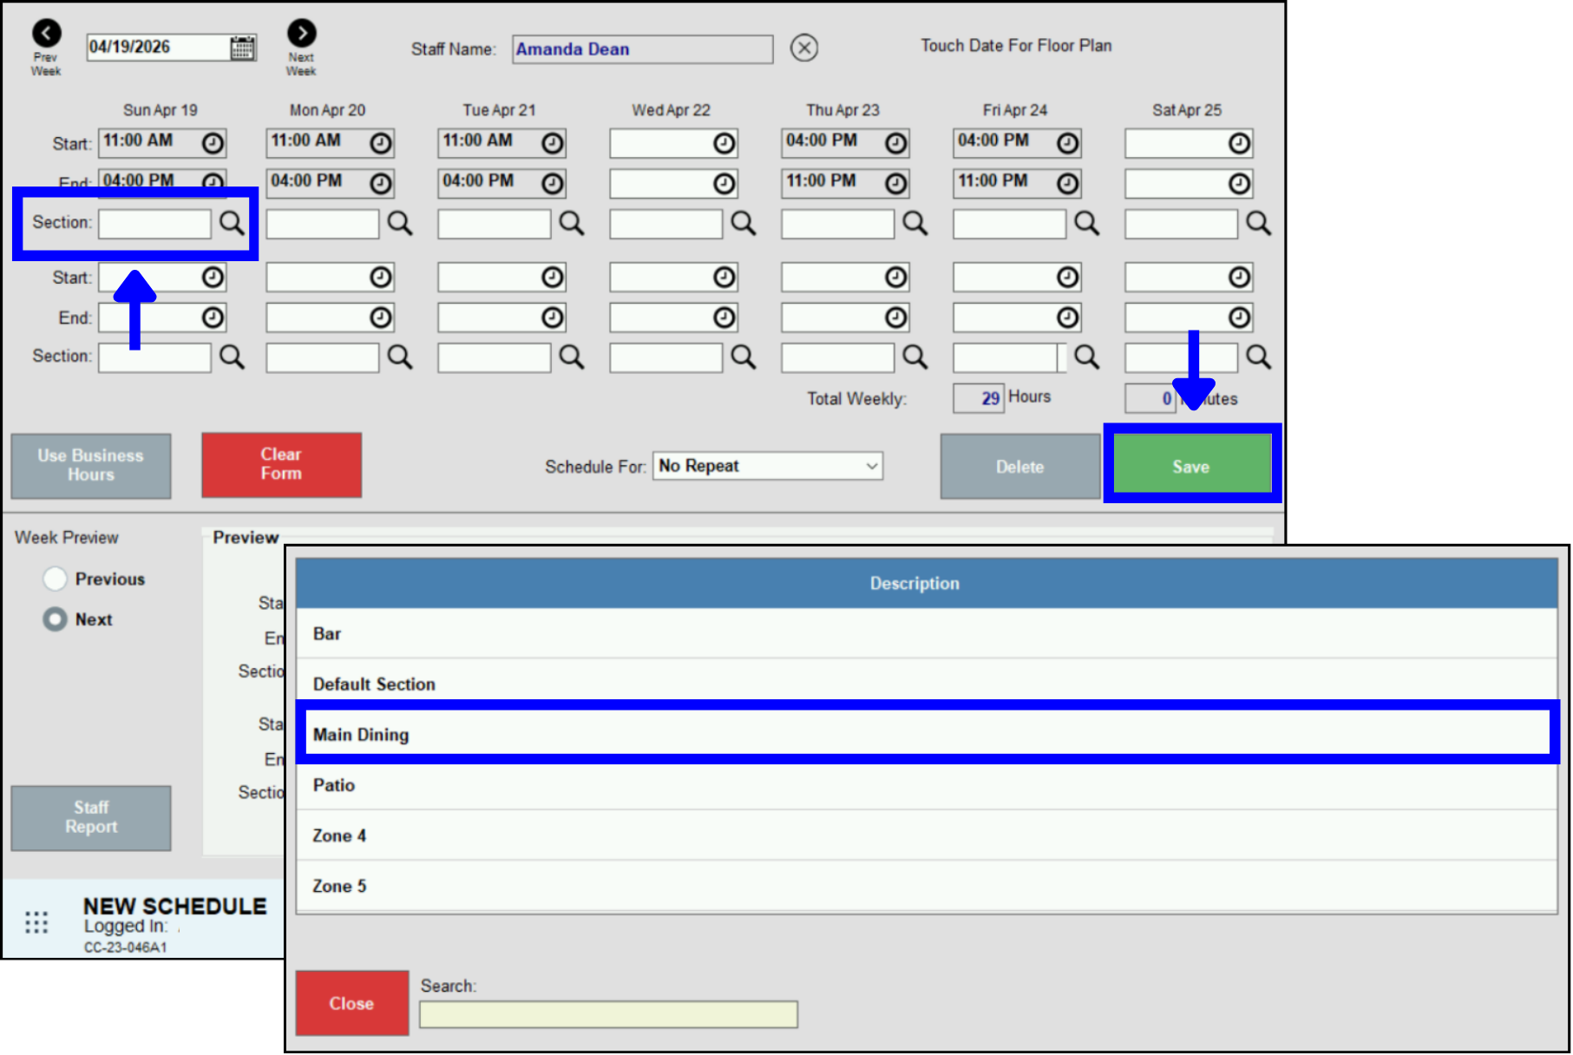Click the Prev Week arrow icon
This screenshot has width=1573, height=1055.
point(44,32)
